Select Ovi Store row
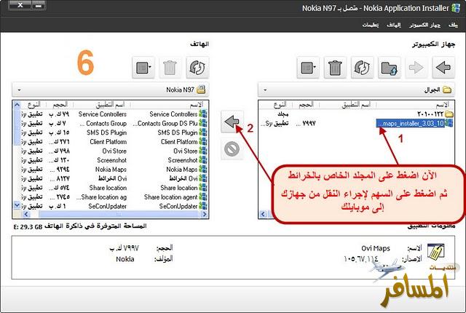 coord(111,151)
